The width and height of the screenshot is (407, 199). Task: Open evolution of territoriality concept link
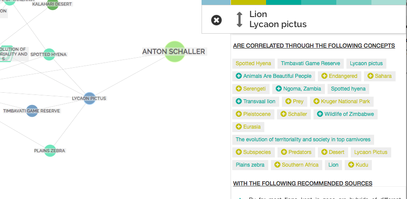pyautogui.click(x=303, y=140)
